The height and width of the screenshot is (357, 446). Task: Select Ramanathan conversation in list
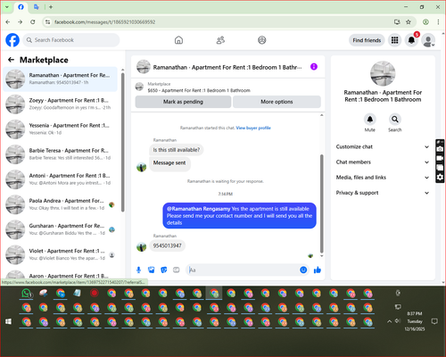click(61, 79)
